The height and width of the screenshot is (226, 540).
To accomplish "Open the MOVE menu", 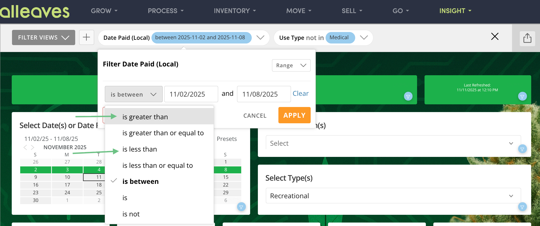I will pos(299,11).
